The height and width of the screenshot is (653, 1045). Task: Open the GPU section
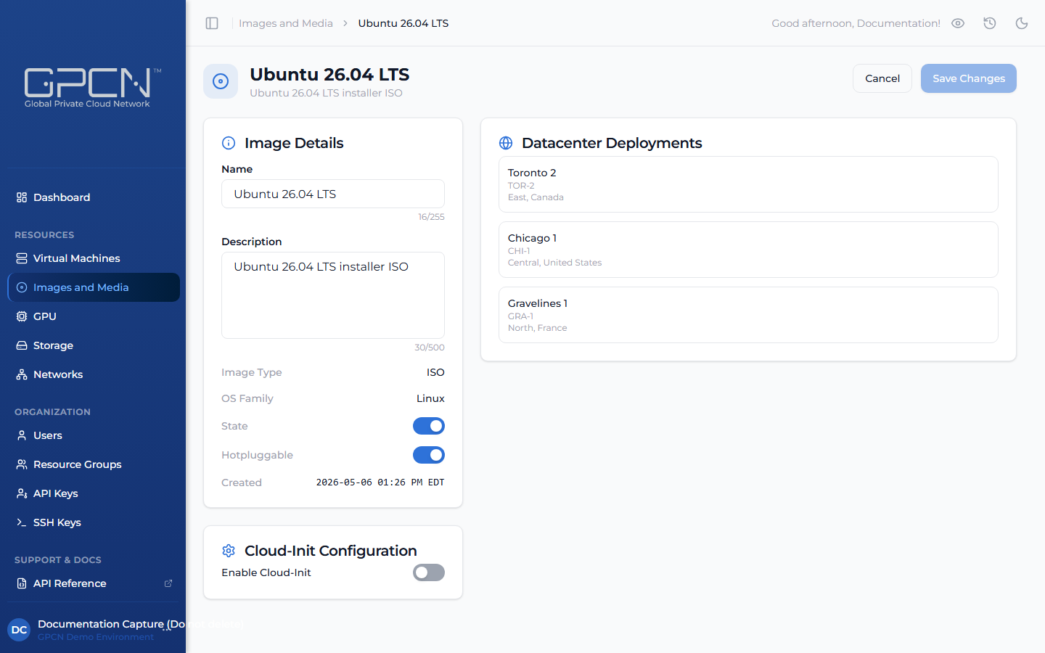point(94,316)
